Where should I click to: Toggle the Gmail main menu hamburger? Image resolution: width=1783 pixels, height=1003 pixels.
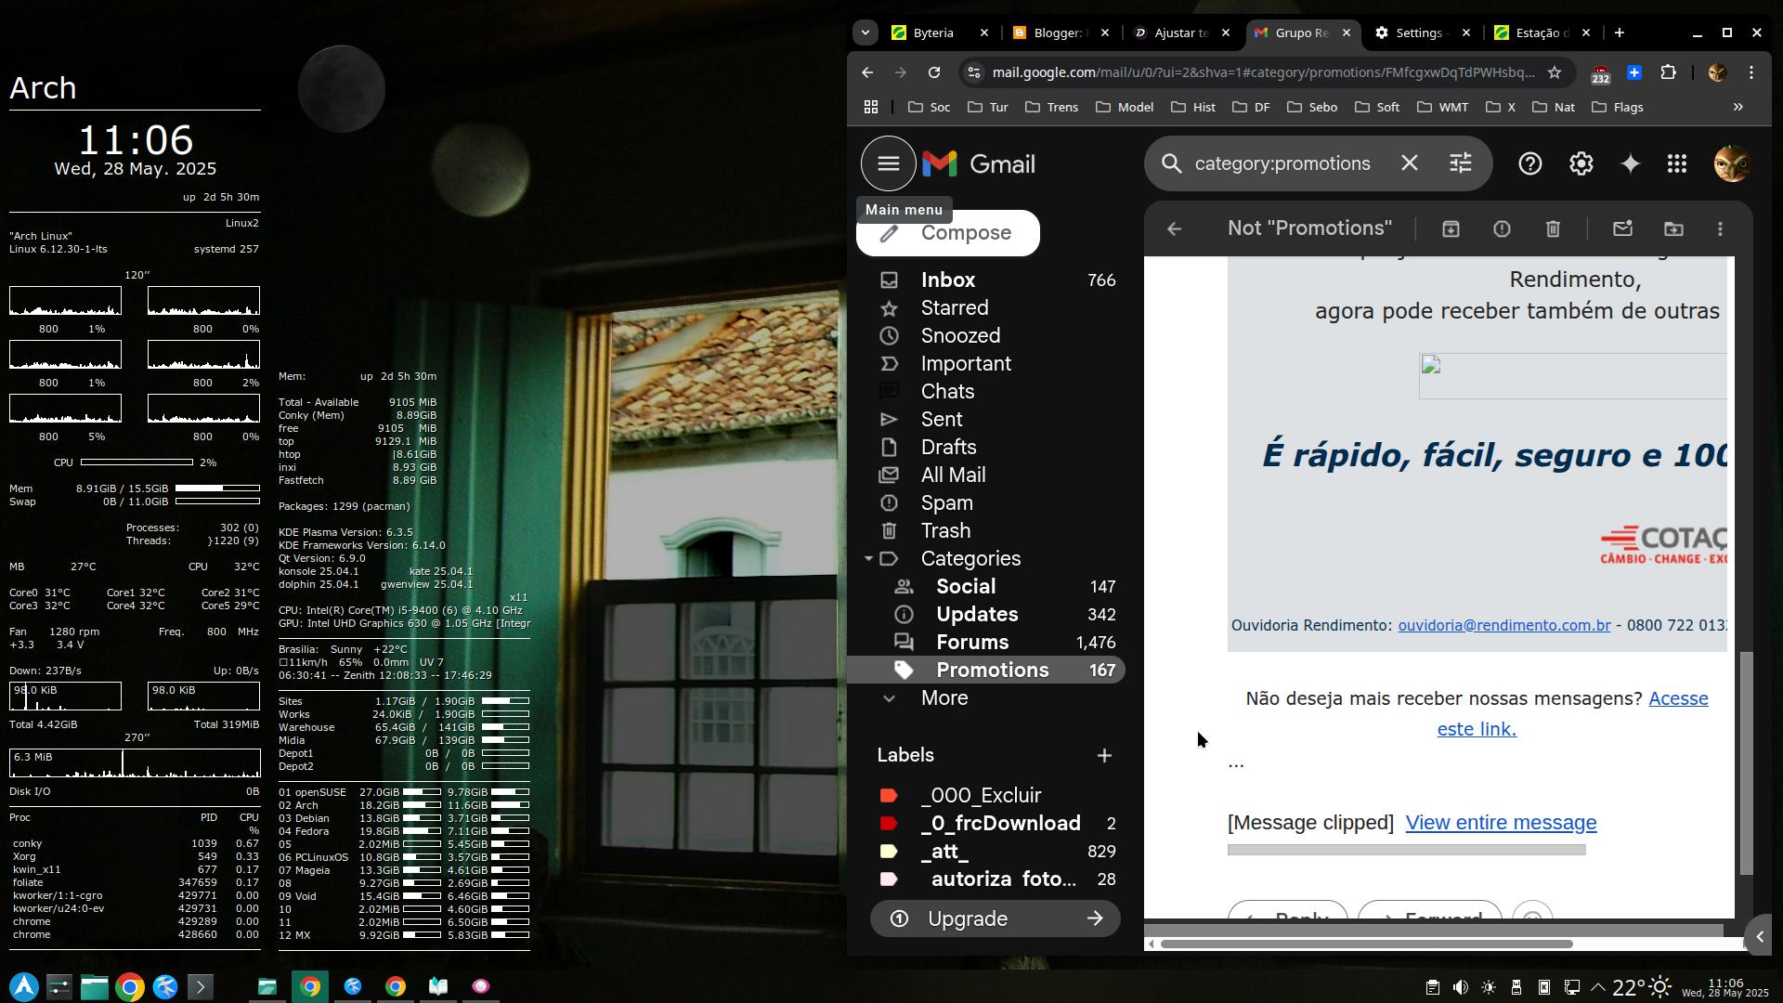[888, 164]
